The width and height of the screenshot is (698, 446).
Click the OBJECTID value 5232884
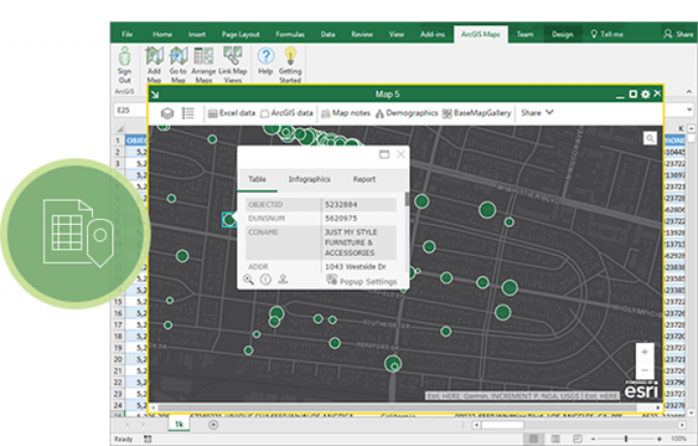pyautogui.click(x=341, y=205)
